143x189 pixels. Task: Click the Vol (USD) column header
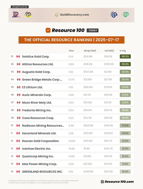pyautogui.click(x=109, y=51)
